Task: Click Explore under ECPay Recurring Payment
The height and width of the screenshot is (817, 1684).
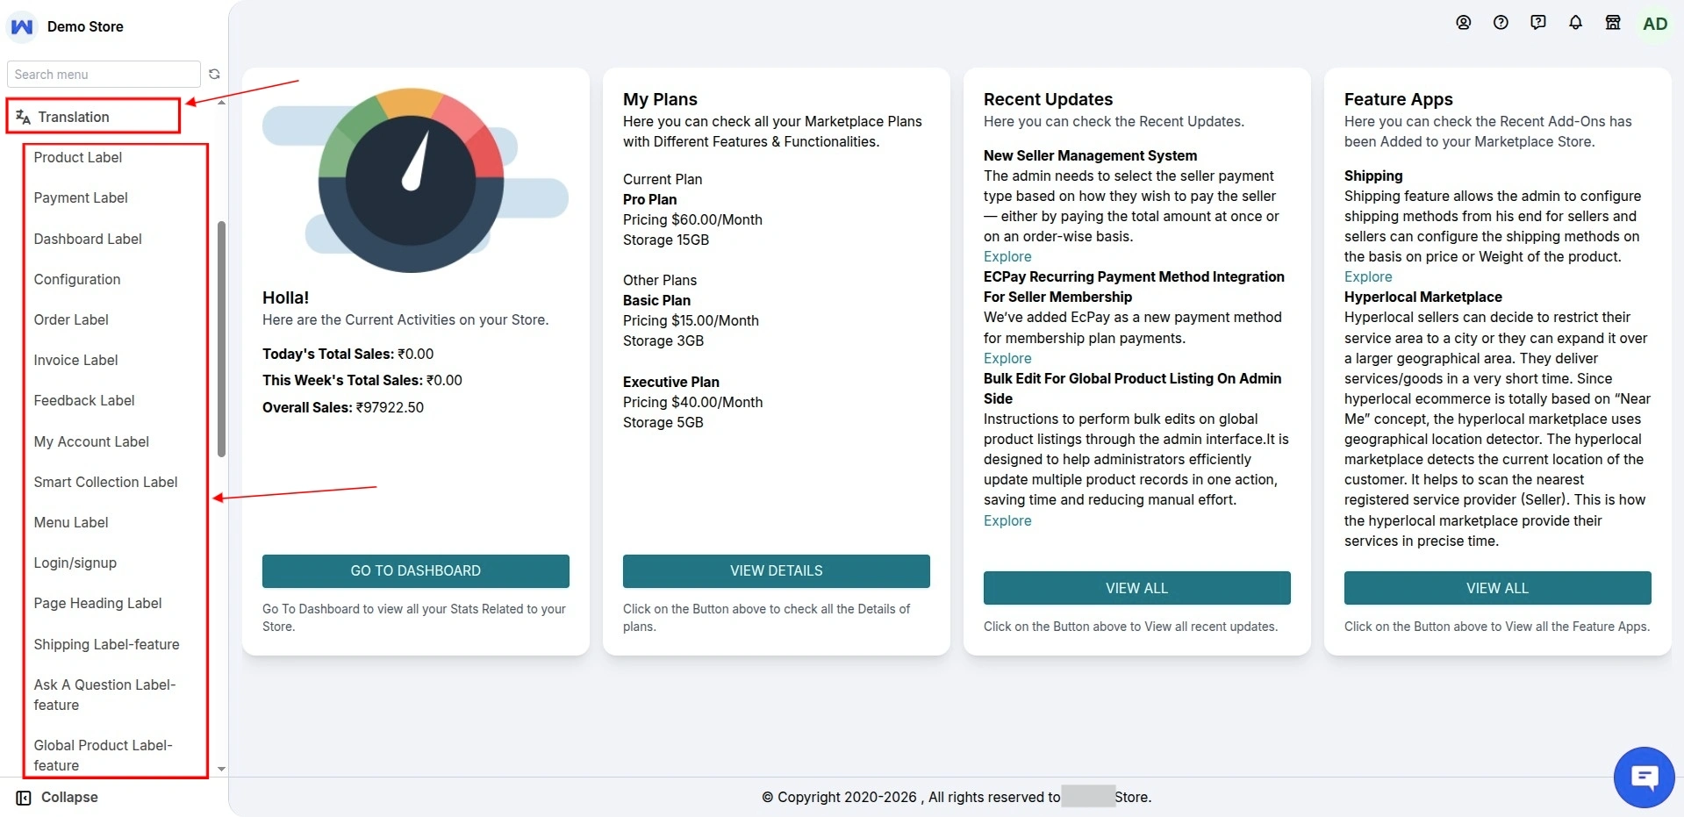Action: tap(1007, 359)
